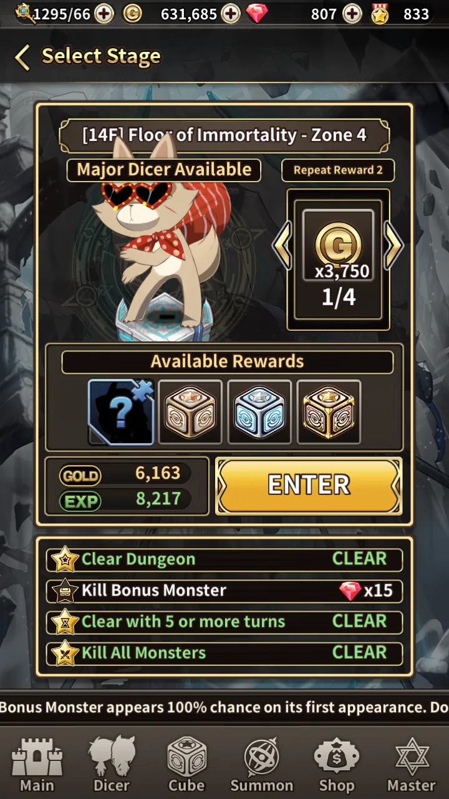
Task: Tap the bronze cube reward icon
Action: coord(190,412)
